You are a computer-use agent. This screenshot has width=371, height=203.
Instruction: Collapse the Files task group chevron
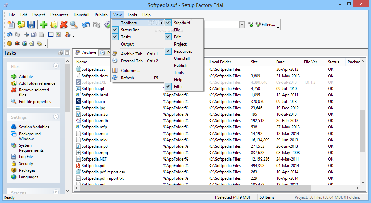point(56,66)
